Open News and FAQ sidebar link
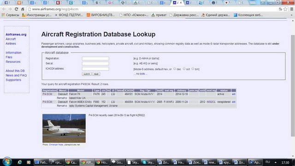 [x=16, y=75]
